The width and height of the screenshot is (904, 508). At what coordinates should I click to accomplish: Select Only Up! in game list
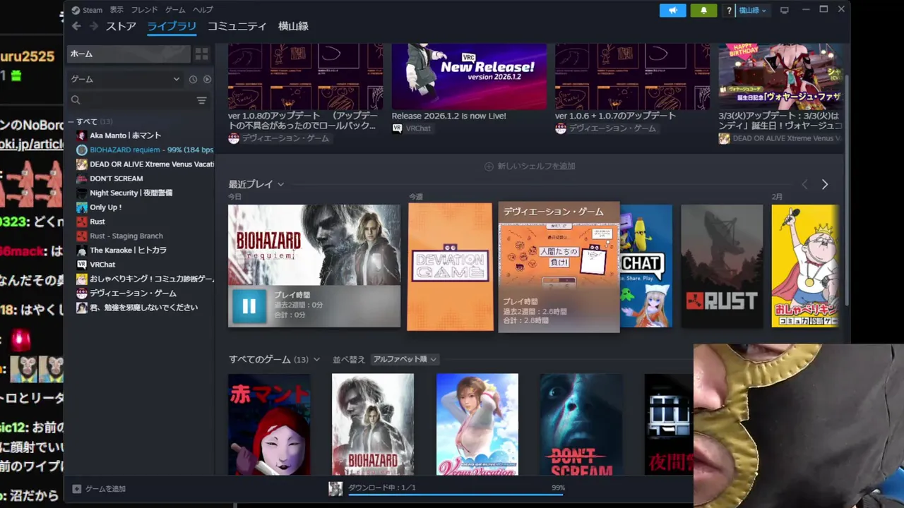coord(100,207)
